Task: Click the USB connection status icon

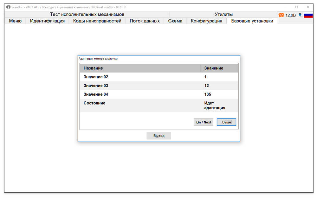Action: [301, 15]
